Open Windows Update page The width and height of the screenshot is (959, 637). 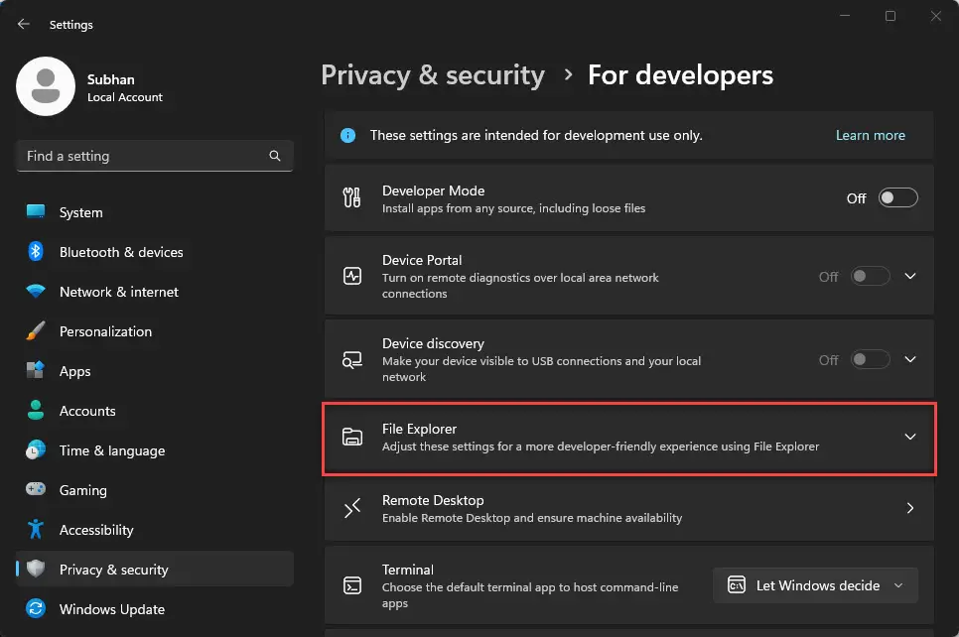(155, 609)
